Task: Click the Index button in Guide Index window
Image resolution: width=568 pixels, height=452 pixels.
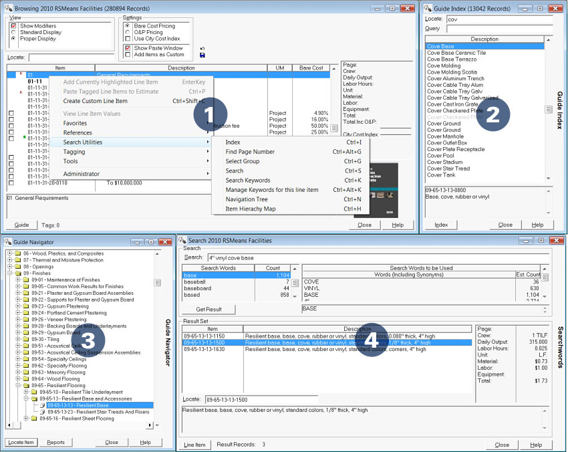Action: tap(441, 225)
